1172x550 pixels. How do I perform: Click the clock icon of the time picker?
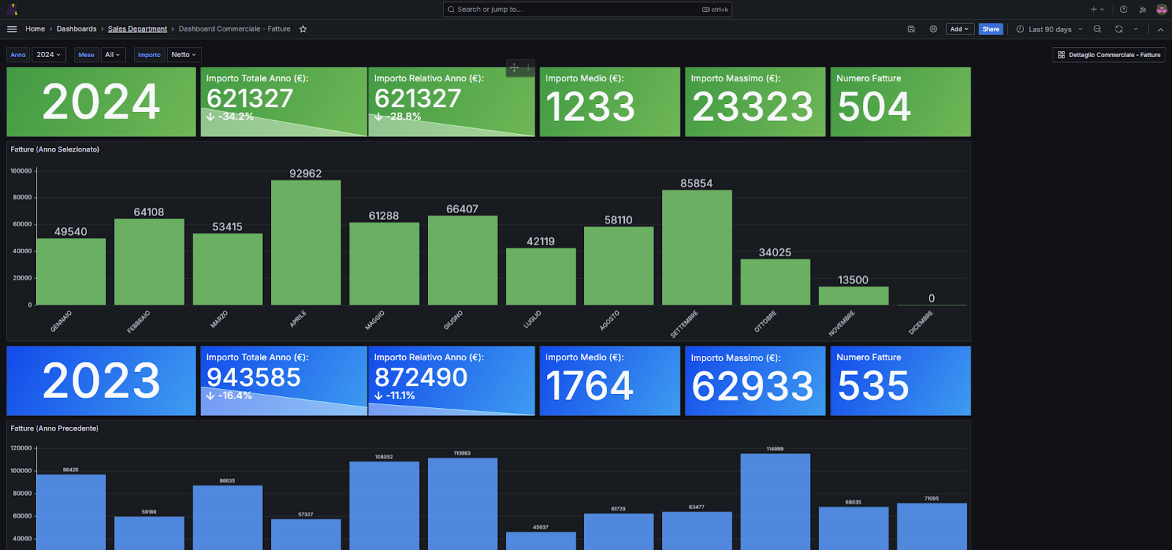click(x=1020, y=29)
